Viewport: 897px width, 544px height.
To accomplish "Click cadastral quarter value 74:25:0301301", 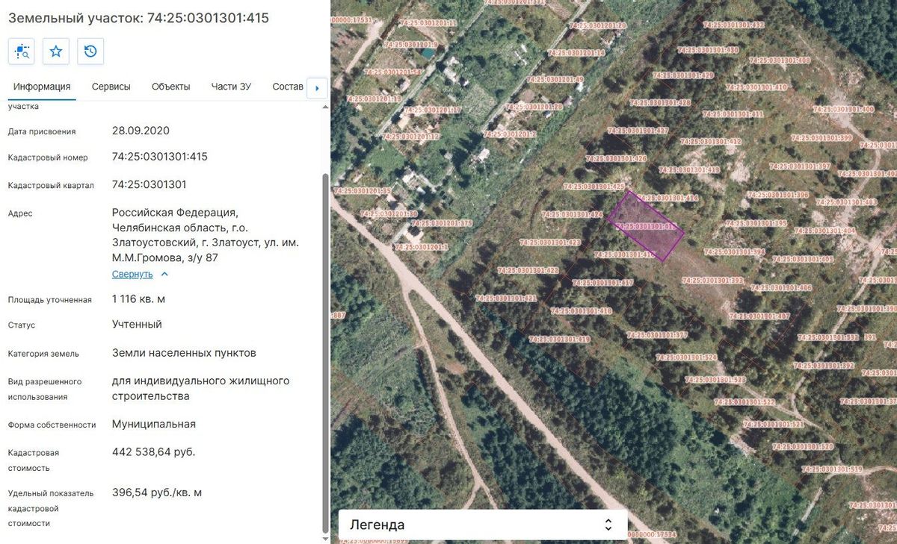I will 149,184.
